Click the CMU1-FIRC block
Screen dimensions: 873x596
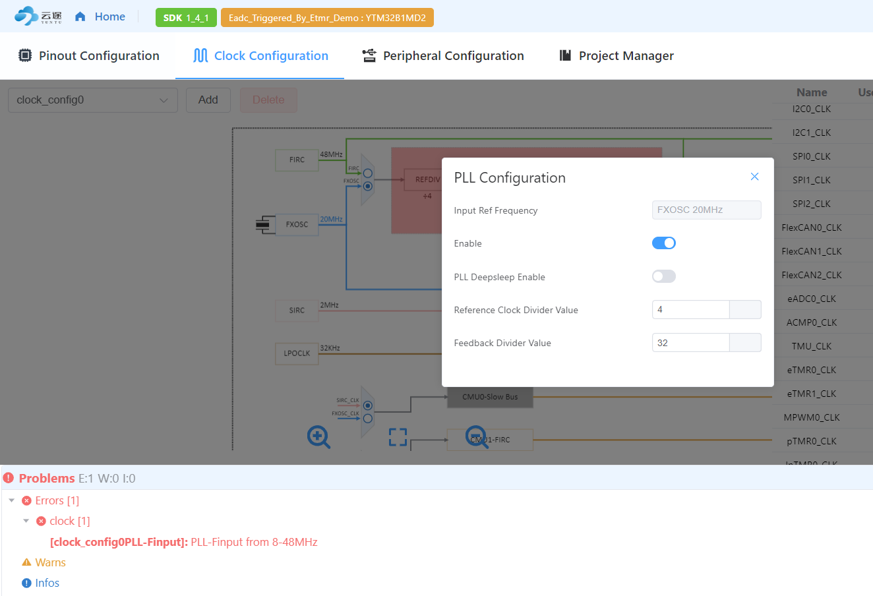point(490,440)
